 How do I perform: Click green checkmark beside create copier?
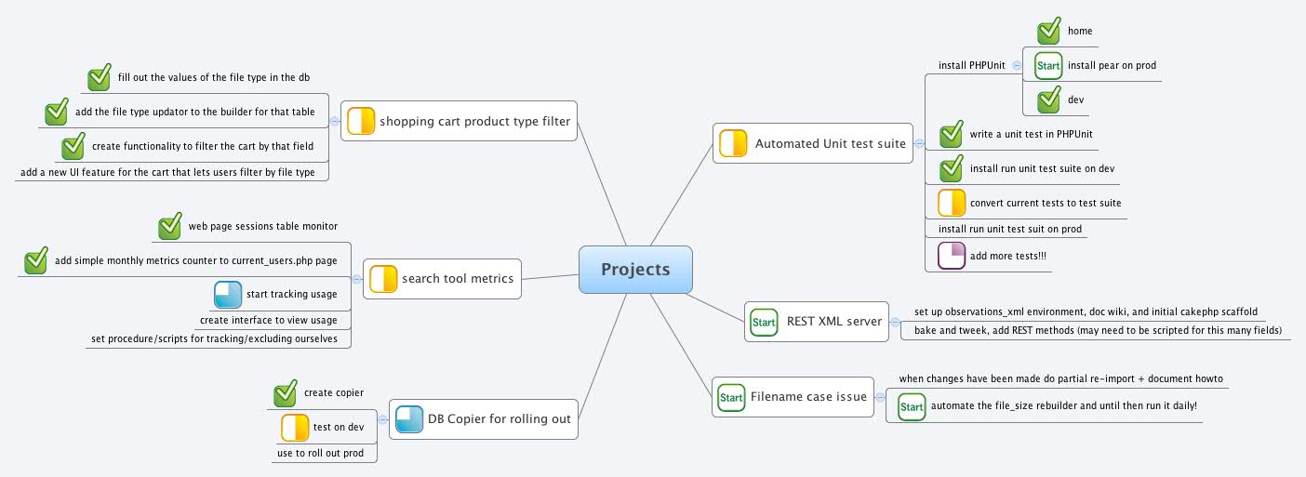point(286,393)
